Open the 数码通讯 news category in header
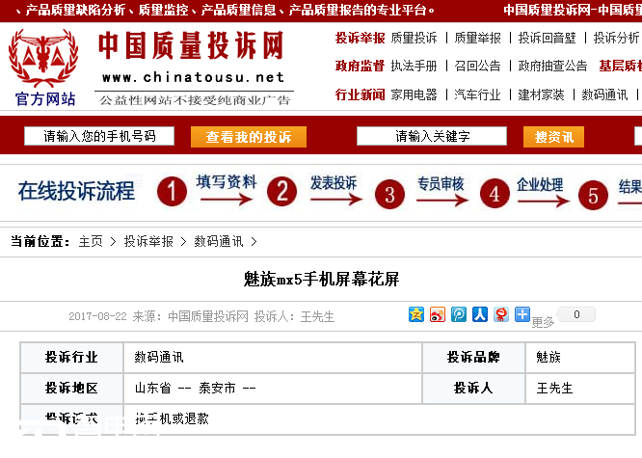Screen dimensions: 642x458 pos(604,94)
